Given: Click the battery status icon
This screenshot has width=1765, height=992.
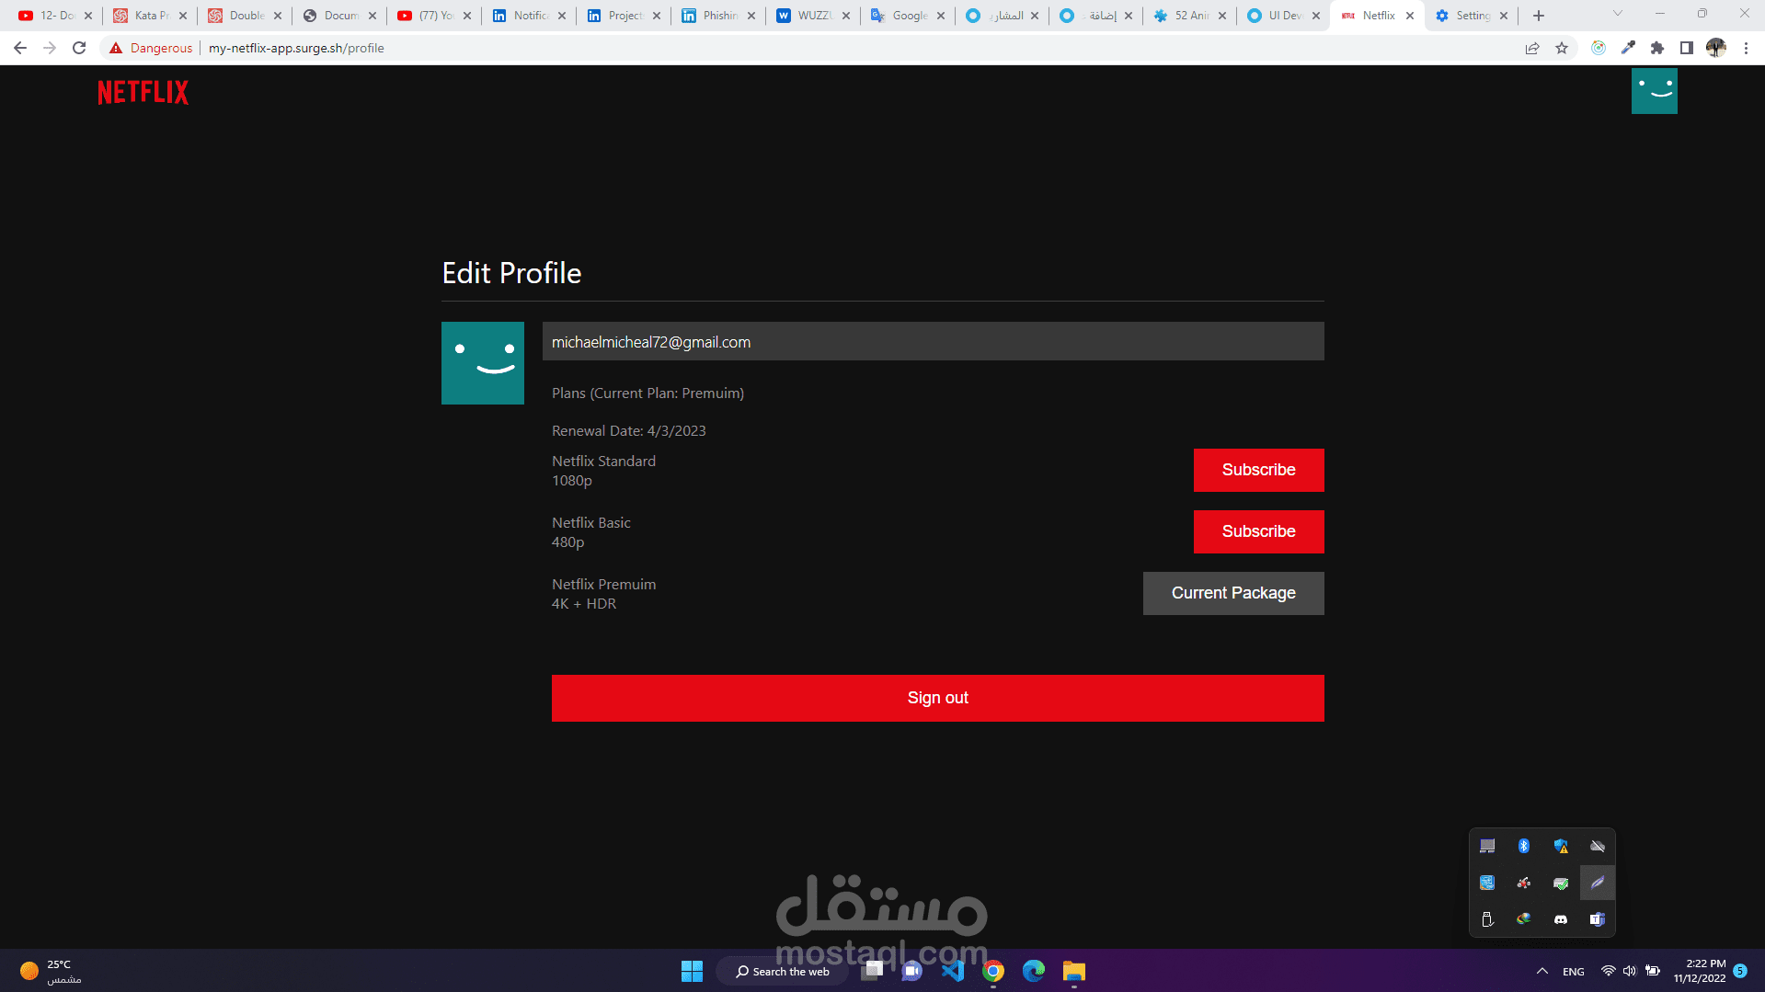Looking at the screenshot, I should [1653, 971].
